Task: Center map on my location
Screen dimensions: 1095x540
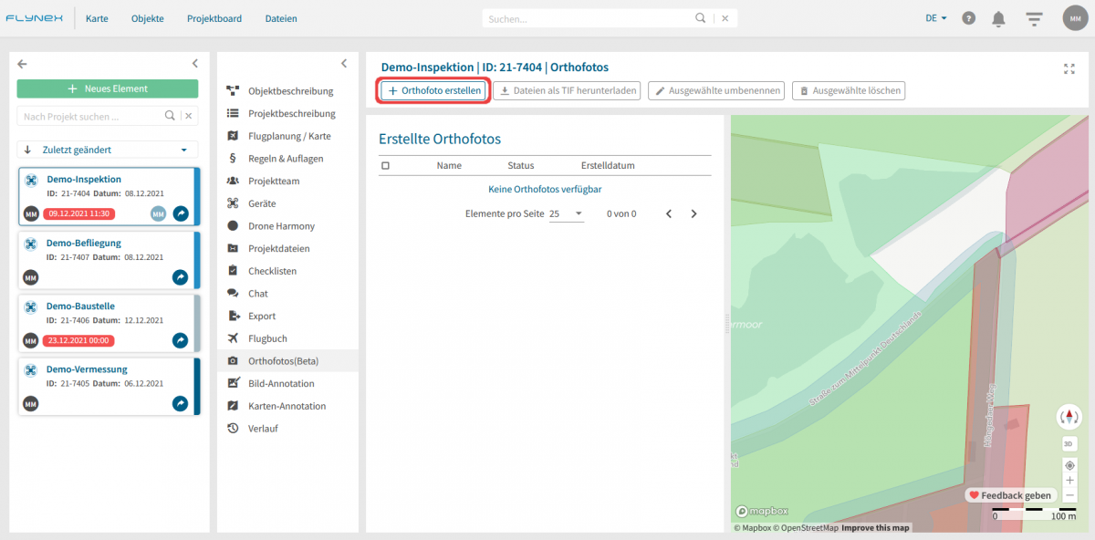Action: tap(1069, 465)
